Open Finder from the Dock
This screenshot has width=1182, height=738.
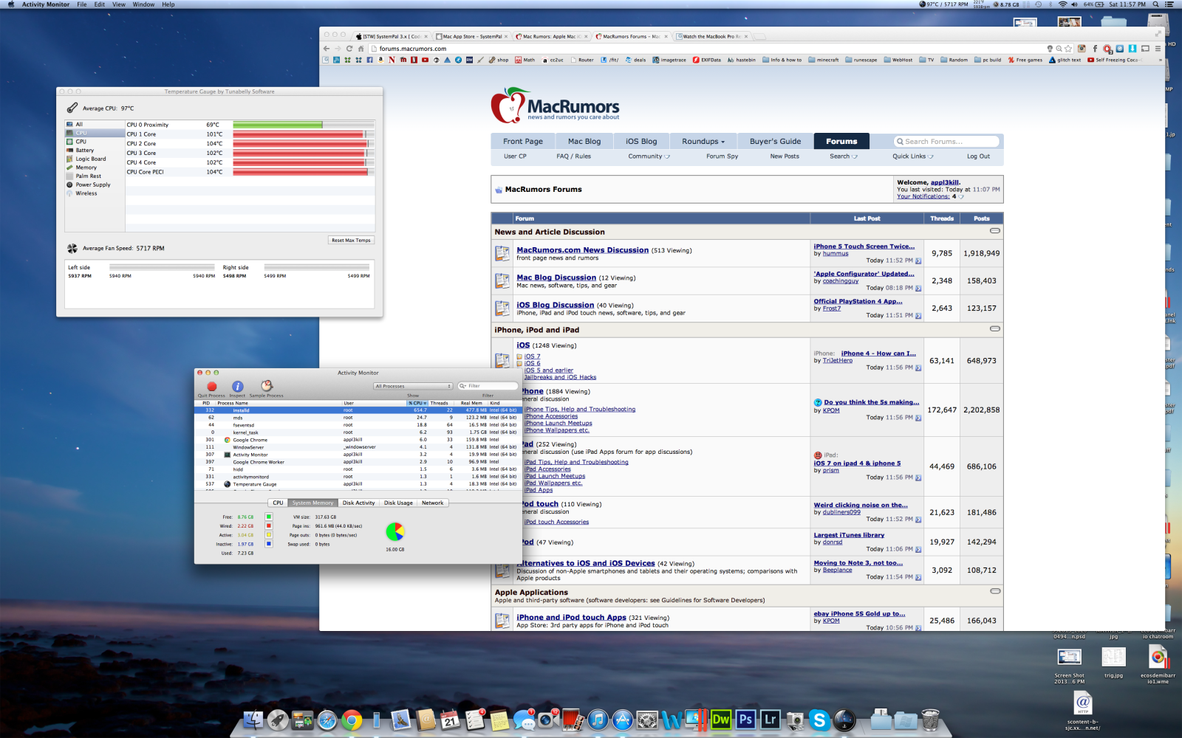coord(253,720)
